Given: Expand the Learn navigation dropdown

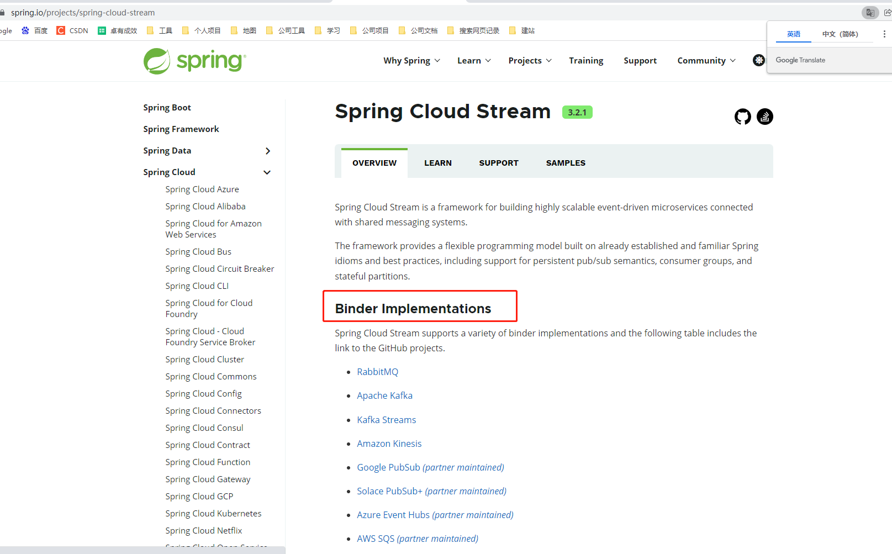Looking at the screenshot, I should pyautogui.click(x=474, y=61).
